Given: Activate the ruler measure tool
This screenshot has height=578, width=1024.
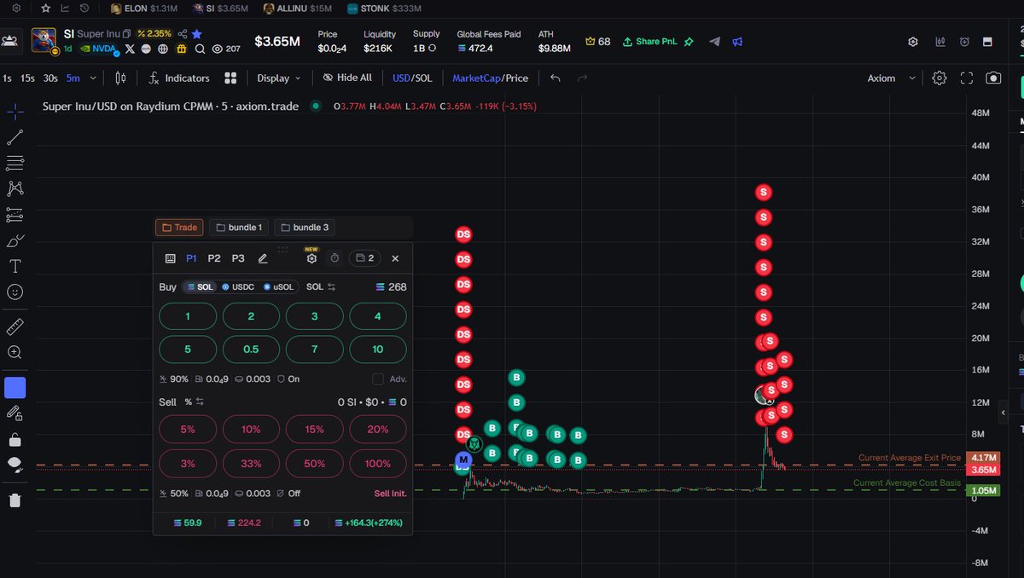Looking at the screenshot, I should [15, 327].
